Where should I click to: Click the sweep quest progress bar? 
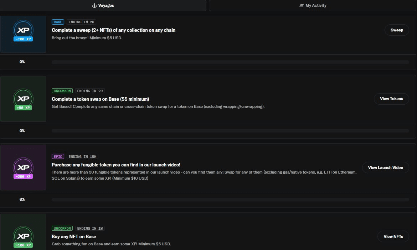click(x=230, y=62)
